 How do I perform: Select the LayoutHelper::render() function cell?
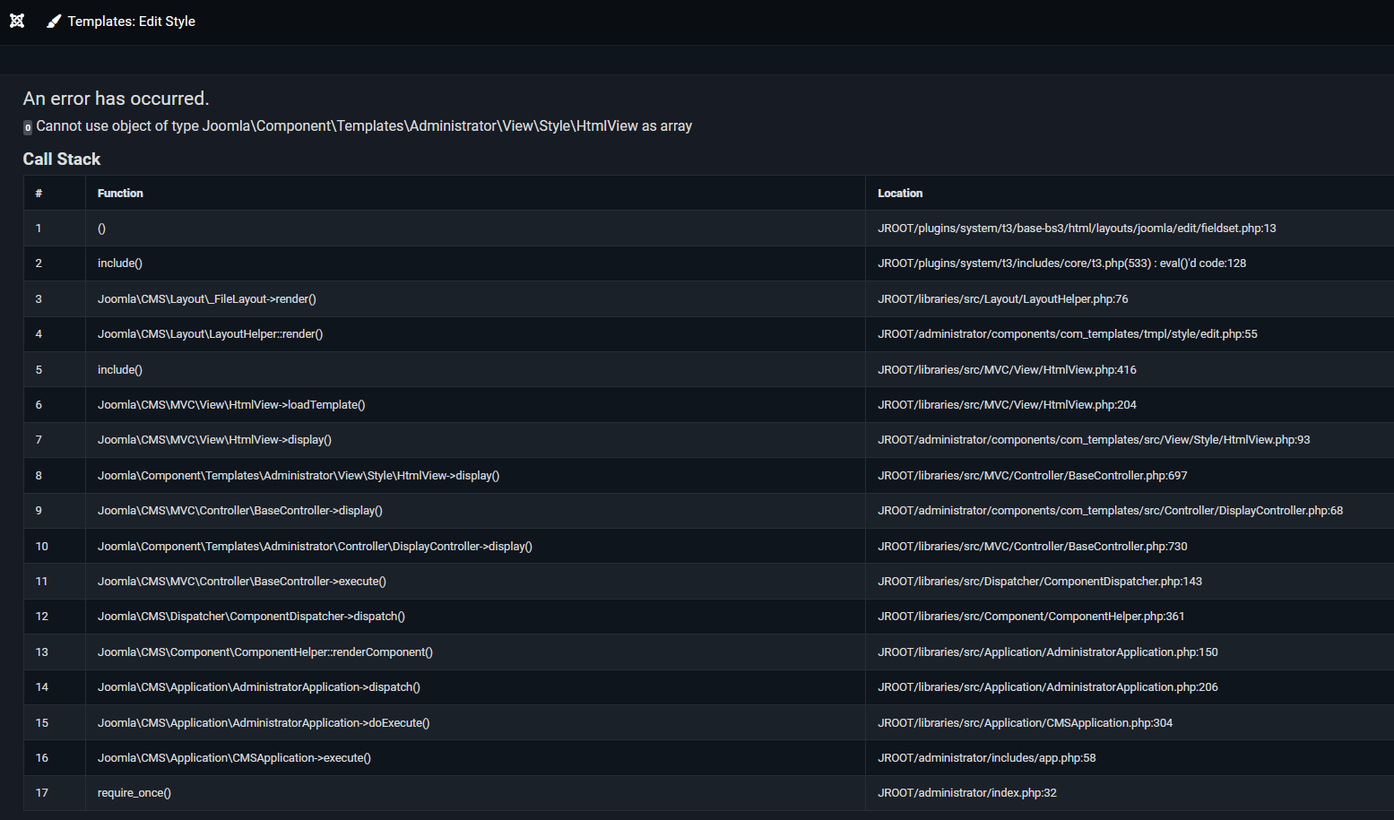point(210,334)
